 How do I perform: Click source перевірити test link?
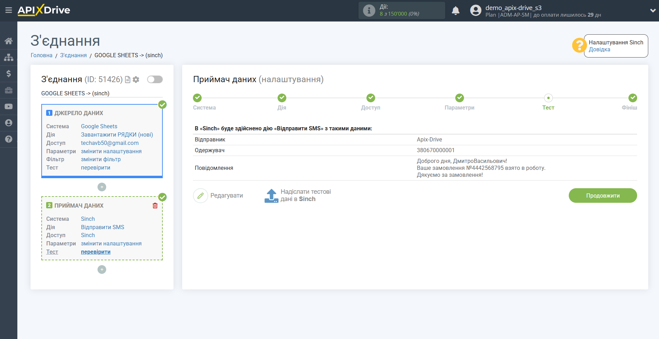click(x=96, y=167)
